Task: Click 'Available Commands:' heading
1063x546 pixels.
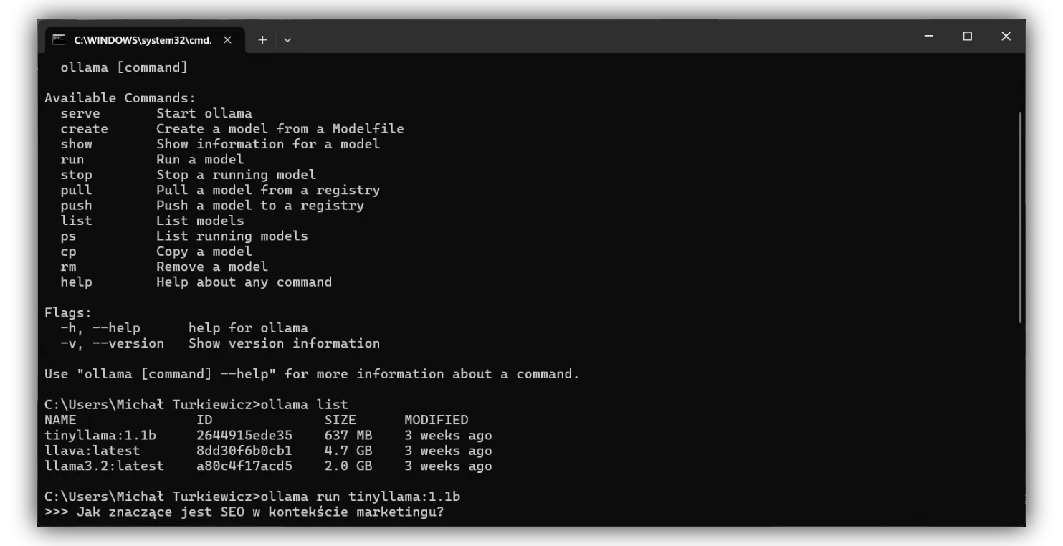Action: [120, 98]
